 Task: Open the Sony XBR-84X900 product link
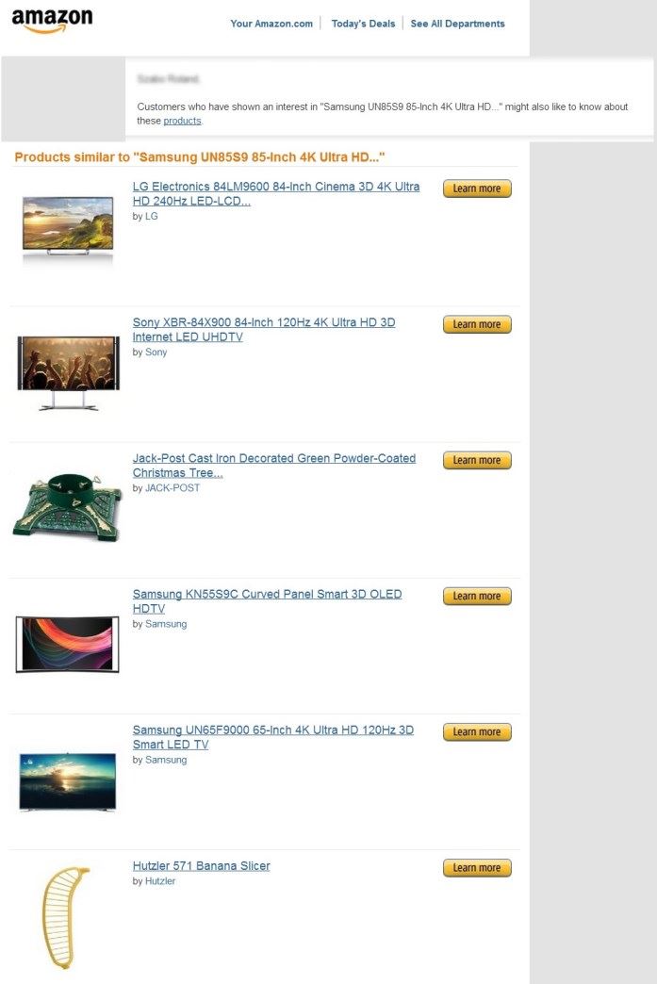tap(264, 330)
